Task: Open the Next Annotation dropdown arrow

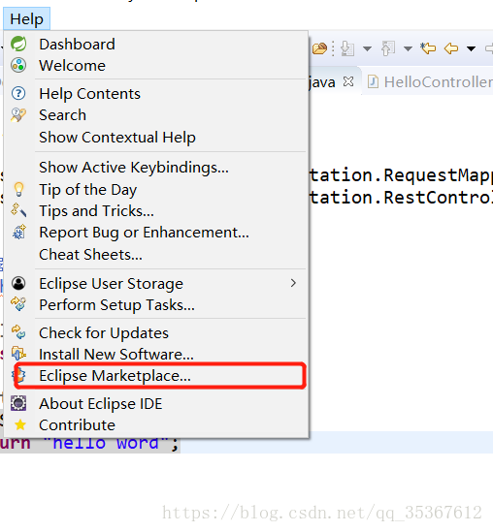Action: (x=367, y=48)
